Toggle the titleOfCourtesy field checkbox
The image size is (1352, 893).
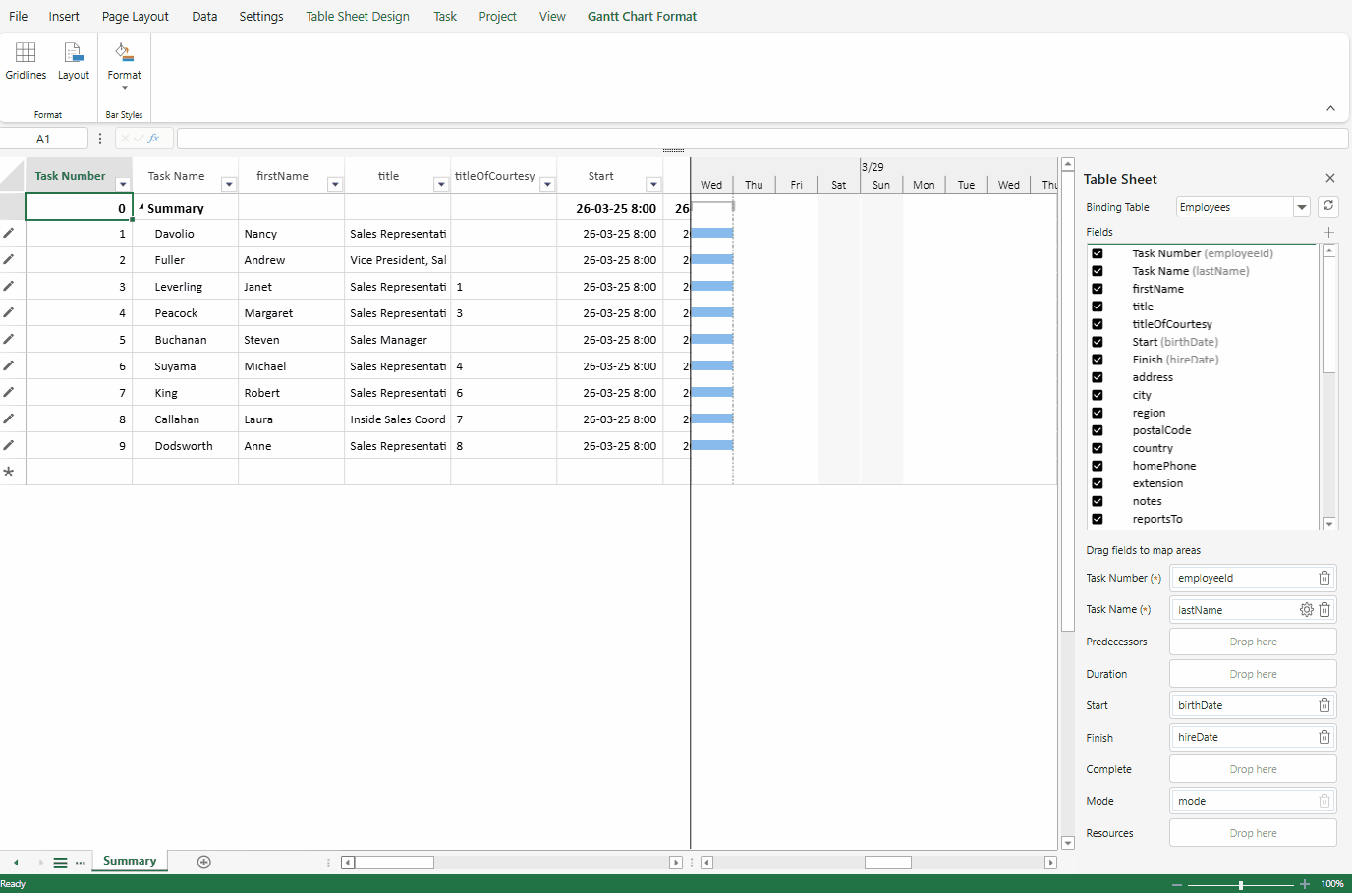coord(1098,324)
